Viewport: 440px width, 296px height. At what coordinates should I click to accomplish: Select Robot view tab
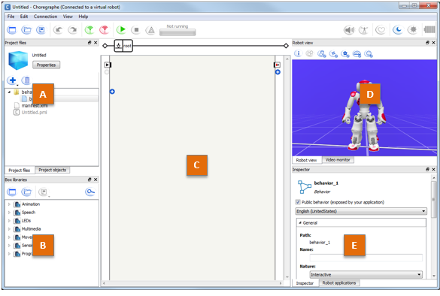pyautogui.click(x=306, y=160)
